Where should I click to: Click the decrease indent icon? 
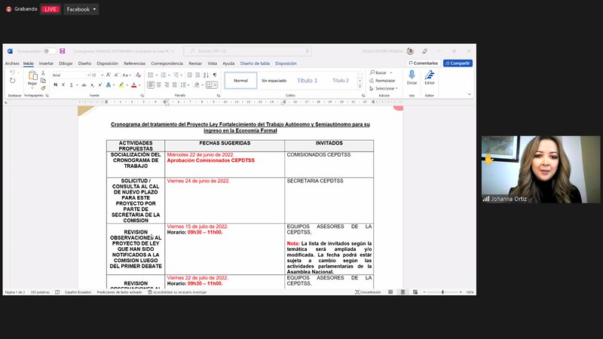click(x=189, y=75)
